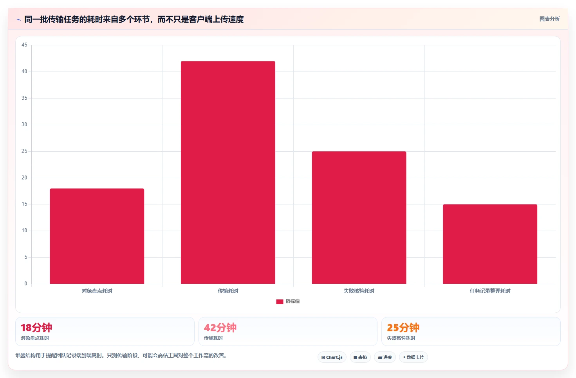
Task: Click the 进度 tag chip
Action: pos(385,357)
